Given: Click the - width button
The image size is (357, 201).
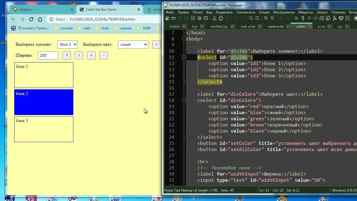Looking at the screenshot, I should [x=103, y=55].
